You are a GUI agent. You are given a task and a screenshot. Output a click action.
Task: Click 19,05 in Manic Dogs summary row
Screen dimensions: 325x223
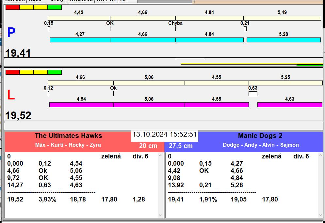click(238, 200)
